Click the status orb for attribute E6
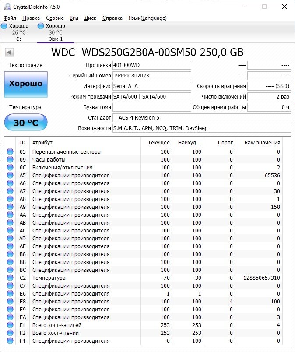The height and width of the screenshot is (352, 295). (10, 293)
